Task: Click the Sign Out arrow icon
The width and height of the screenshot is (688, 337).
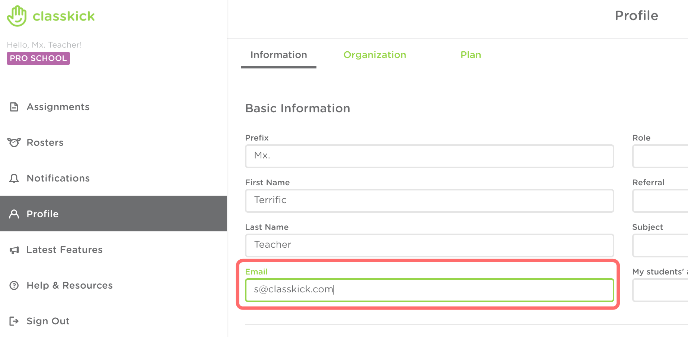Action: click(x=14, y=321)
